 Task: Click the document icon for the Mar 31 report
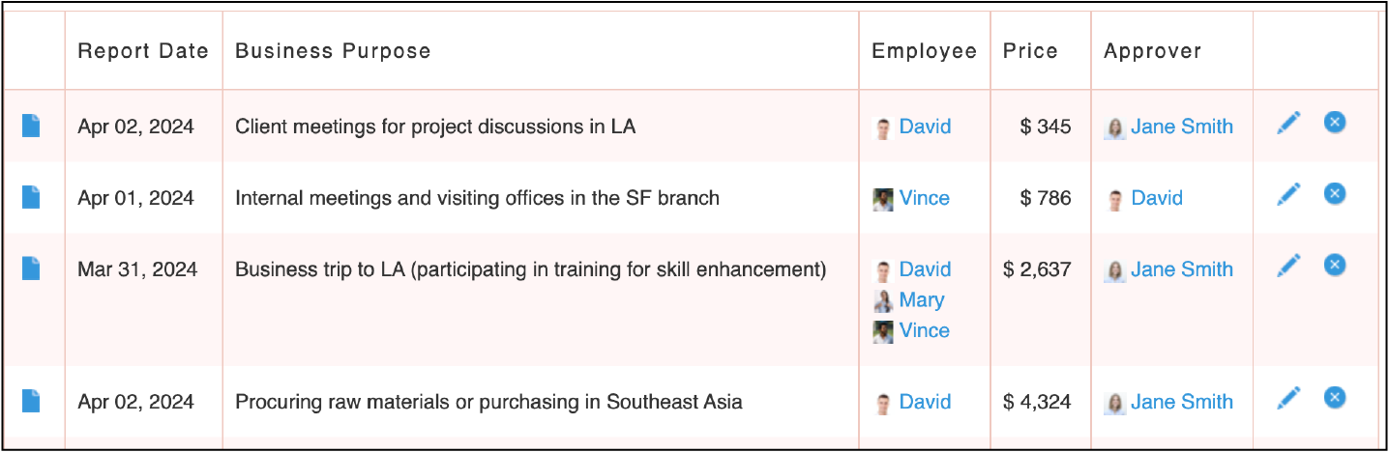click(31, 268)
